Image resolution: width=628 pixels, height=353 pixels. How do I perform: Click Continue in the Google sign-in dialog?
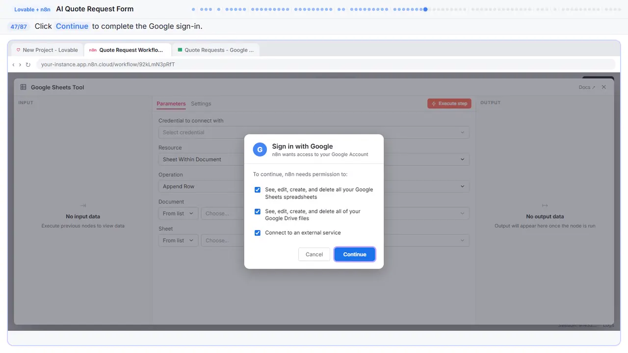[355, 254]
